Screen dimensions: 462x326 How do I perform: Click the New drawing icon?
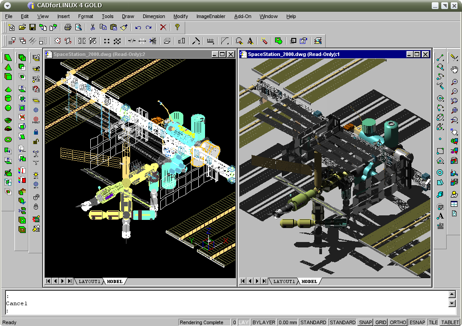(x=11, y=28)
